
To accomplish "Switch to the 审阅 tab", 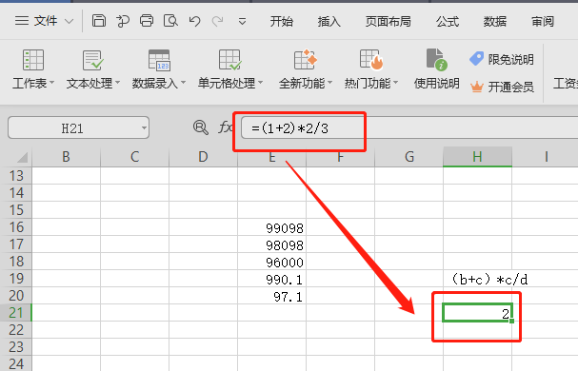I will tap(543, 21).
